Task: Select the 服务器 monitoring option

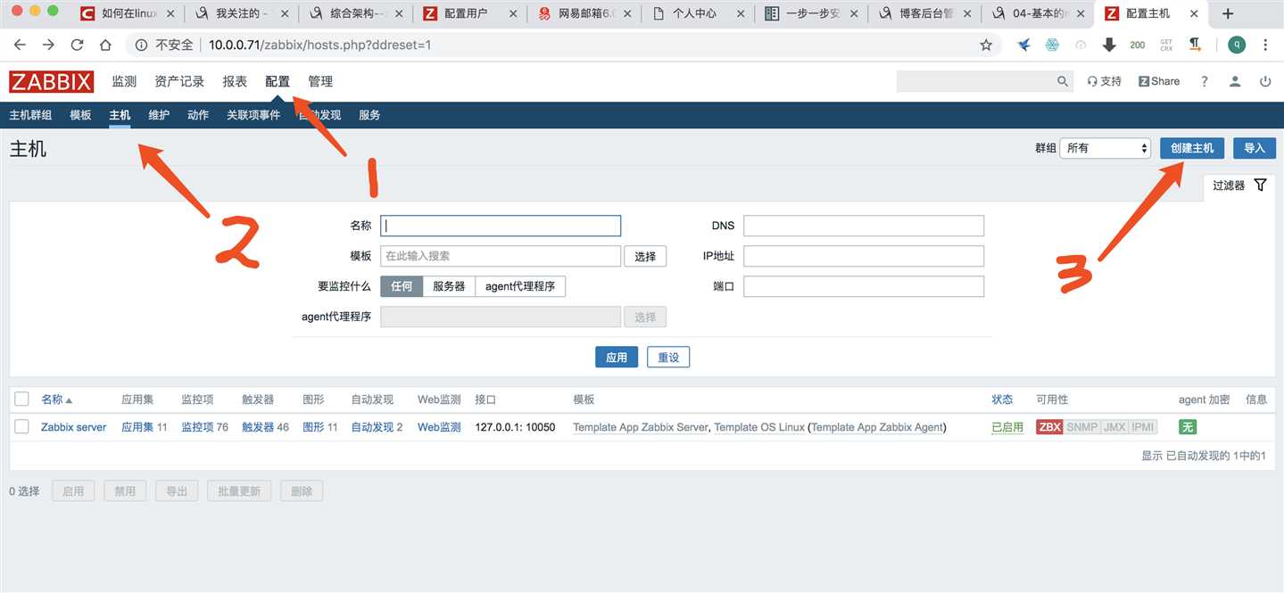Action: [449, 286]
